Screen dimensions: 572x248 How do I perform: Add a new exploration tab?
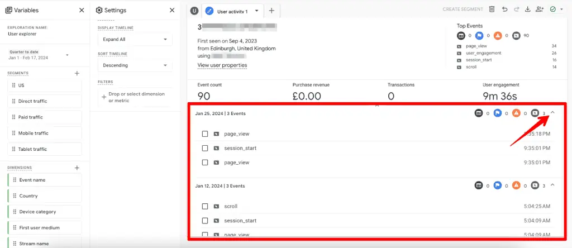tap(271, 11)
